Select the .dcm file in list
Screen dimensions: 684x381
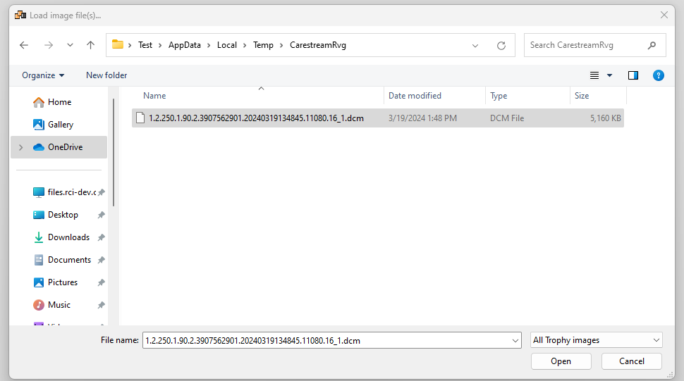[x=256, y=118]
